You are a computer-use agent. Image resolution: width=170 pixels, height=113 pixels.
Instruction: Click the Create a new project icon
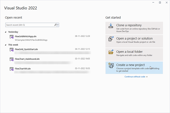pyautogui.click(x=111, y=66)
